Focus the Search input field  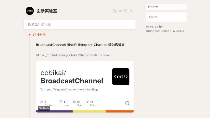(x=166, y=17)
